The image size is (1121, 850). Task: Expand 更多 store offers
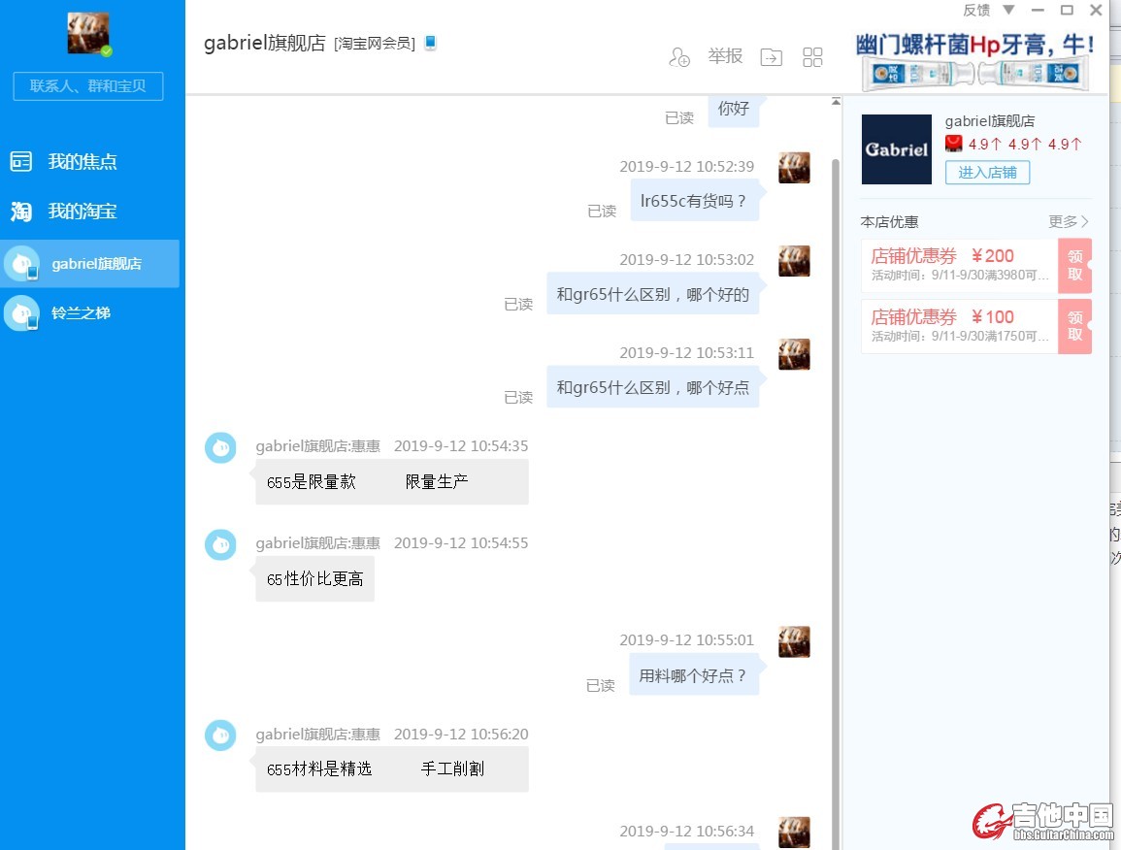click(1068, 222)
